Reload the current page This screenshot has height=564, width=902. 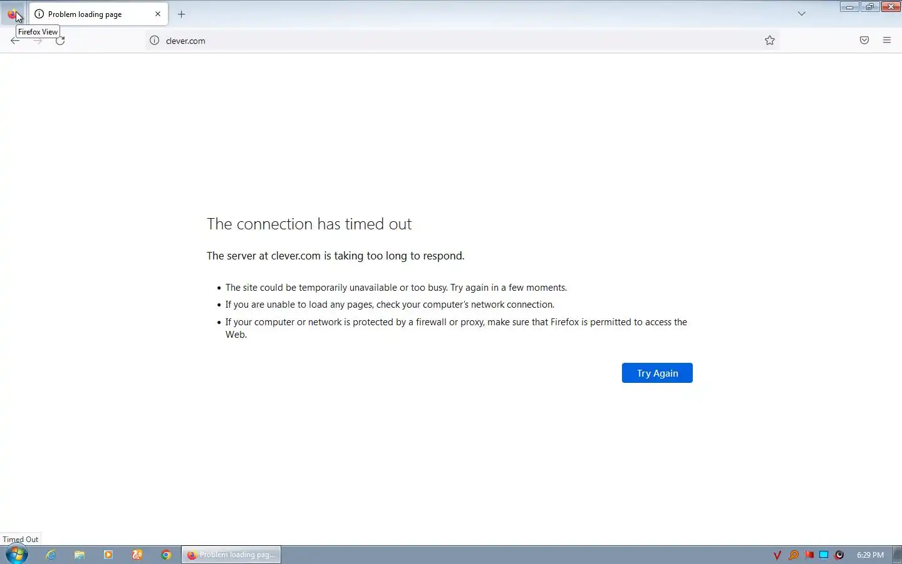(60, 41)
